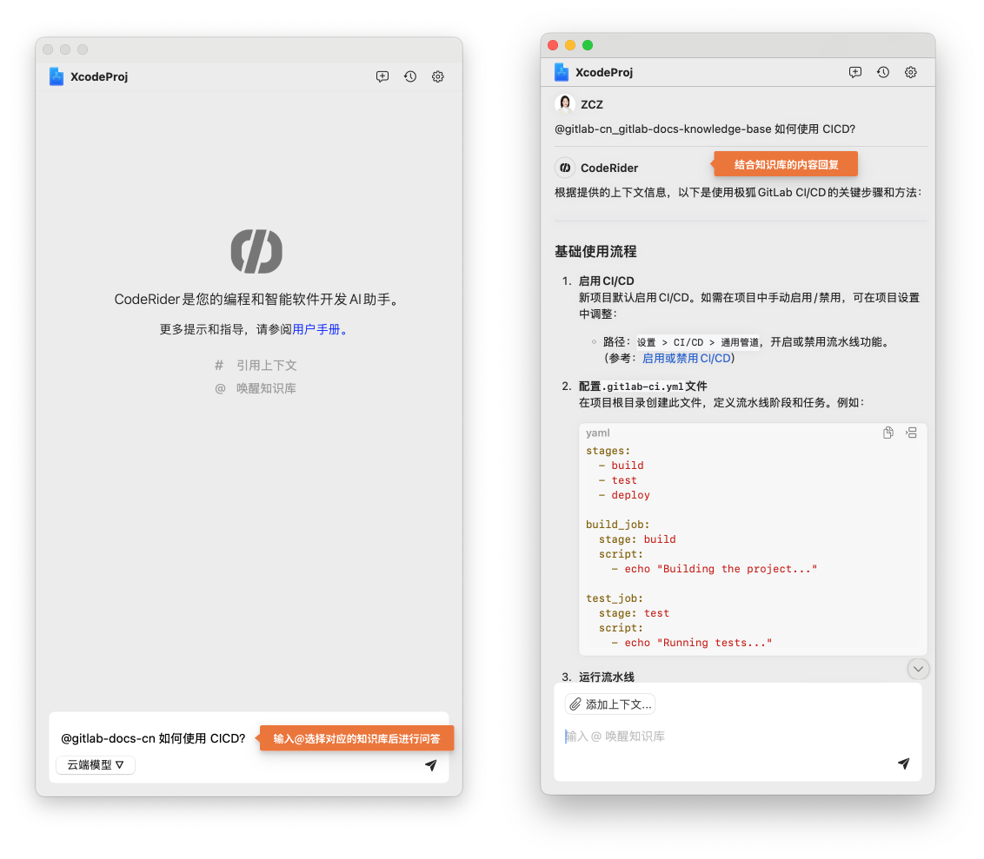The height and width of the screenshot is (859, 984).
Task: Click the XcodeProj app icon in left window
Action: pos(57,76)
